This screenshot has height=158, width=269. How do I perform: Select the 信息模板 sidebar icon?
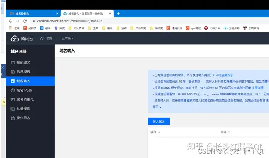click(x=13, y=72)
